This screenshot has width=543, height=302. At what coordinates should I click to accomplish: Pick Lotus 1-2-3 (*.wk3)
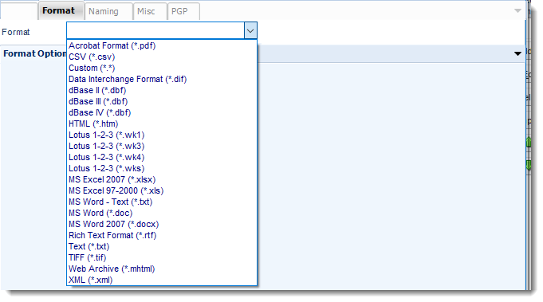(162, 146)
